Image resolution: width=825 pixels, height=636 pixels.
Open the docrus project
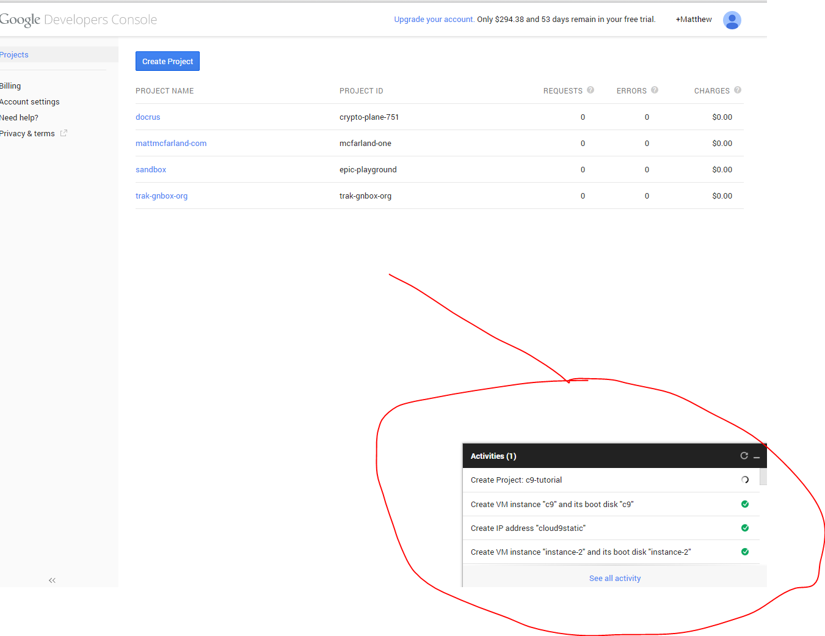(x=148, y=117)
